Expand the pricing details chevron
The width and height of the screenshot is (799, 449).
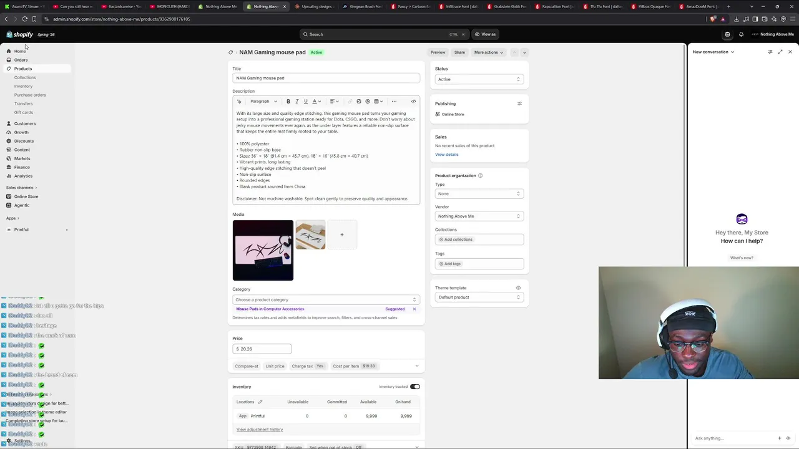coord(417,366)
